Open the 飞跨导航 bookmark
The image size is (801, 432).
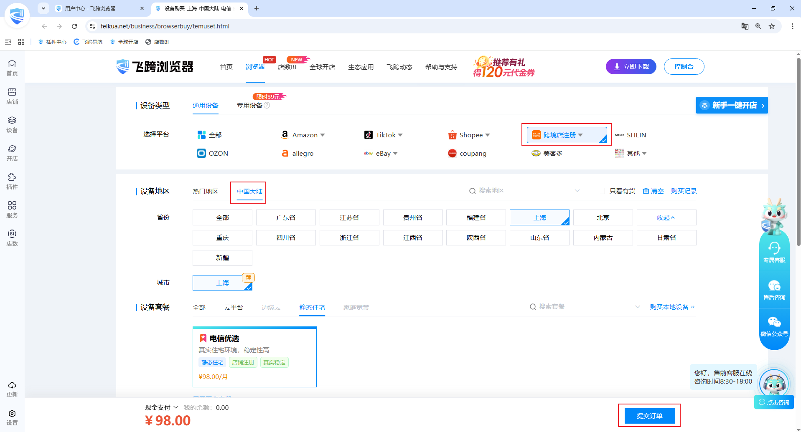(88, 42)
